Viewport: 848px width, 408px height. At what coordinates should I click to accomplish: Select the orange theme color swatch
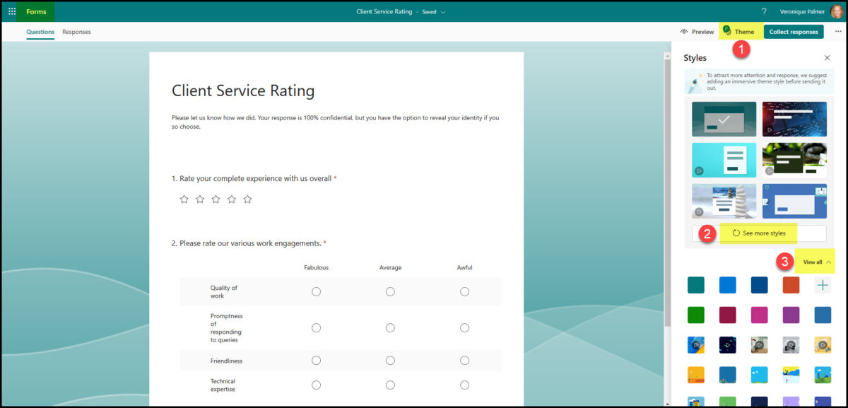[x=791, y=284]
